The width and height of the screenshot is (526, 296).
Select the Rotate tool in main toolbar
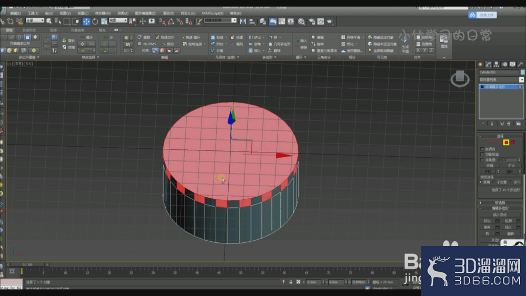pos(95,22)
